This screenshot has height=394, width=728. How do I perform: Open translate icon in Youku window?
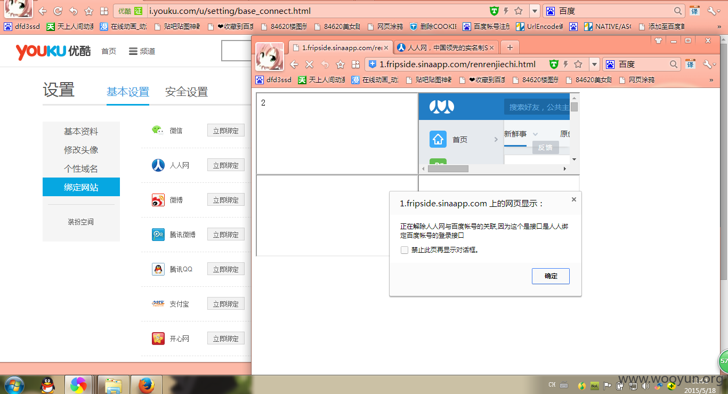pos(694,11)
